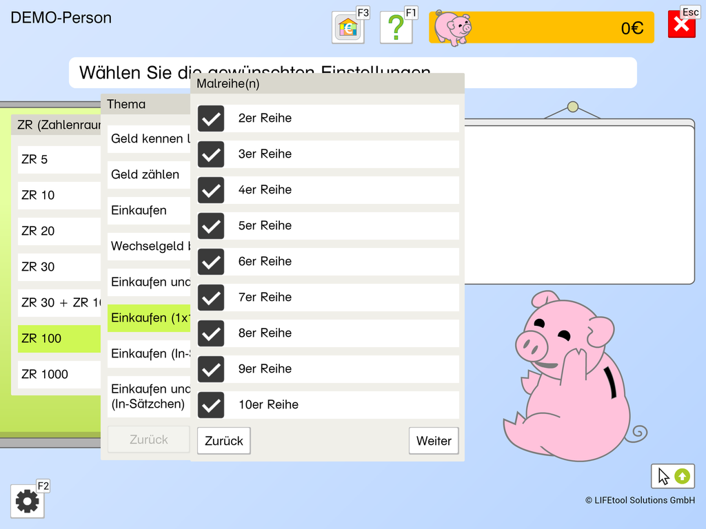Open the home menu icon (F3)

point(347,28)
